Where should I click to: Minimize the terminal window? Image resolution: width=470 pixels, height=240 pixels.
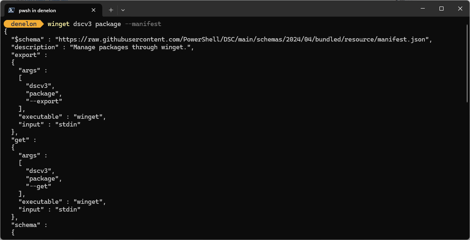point(423,9)
